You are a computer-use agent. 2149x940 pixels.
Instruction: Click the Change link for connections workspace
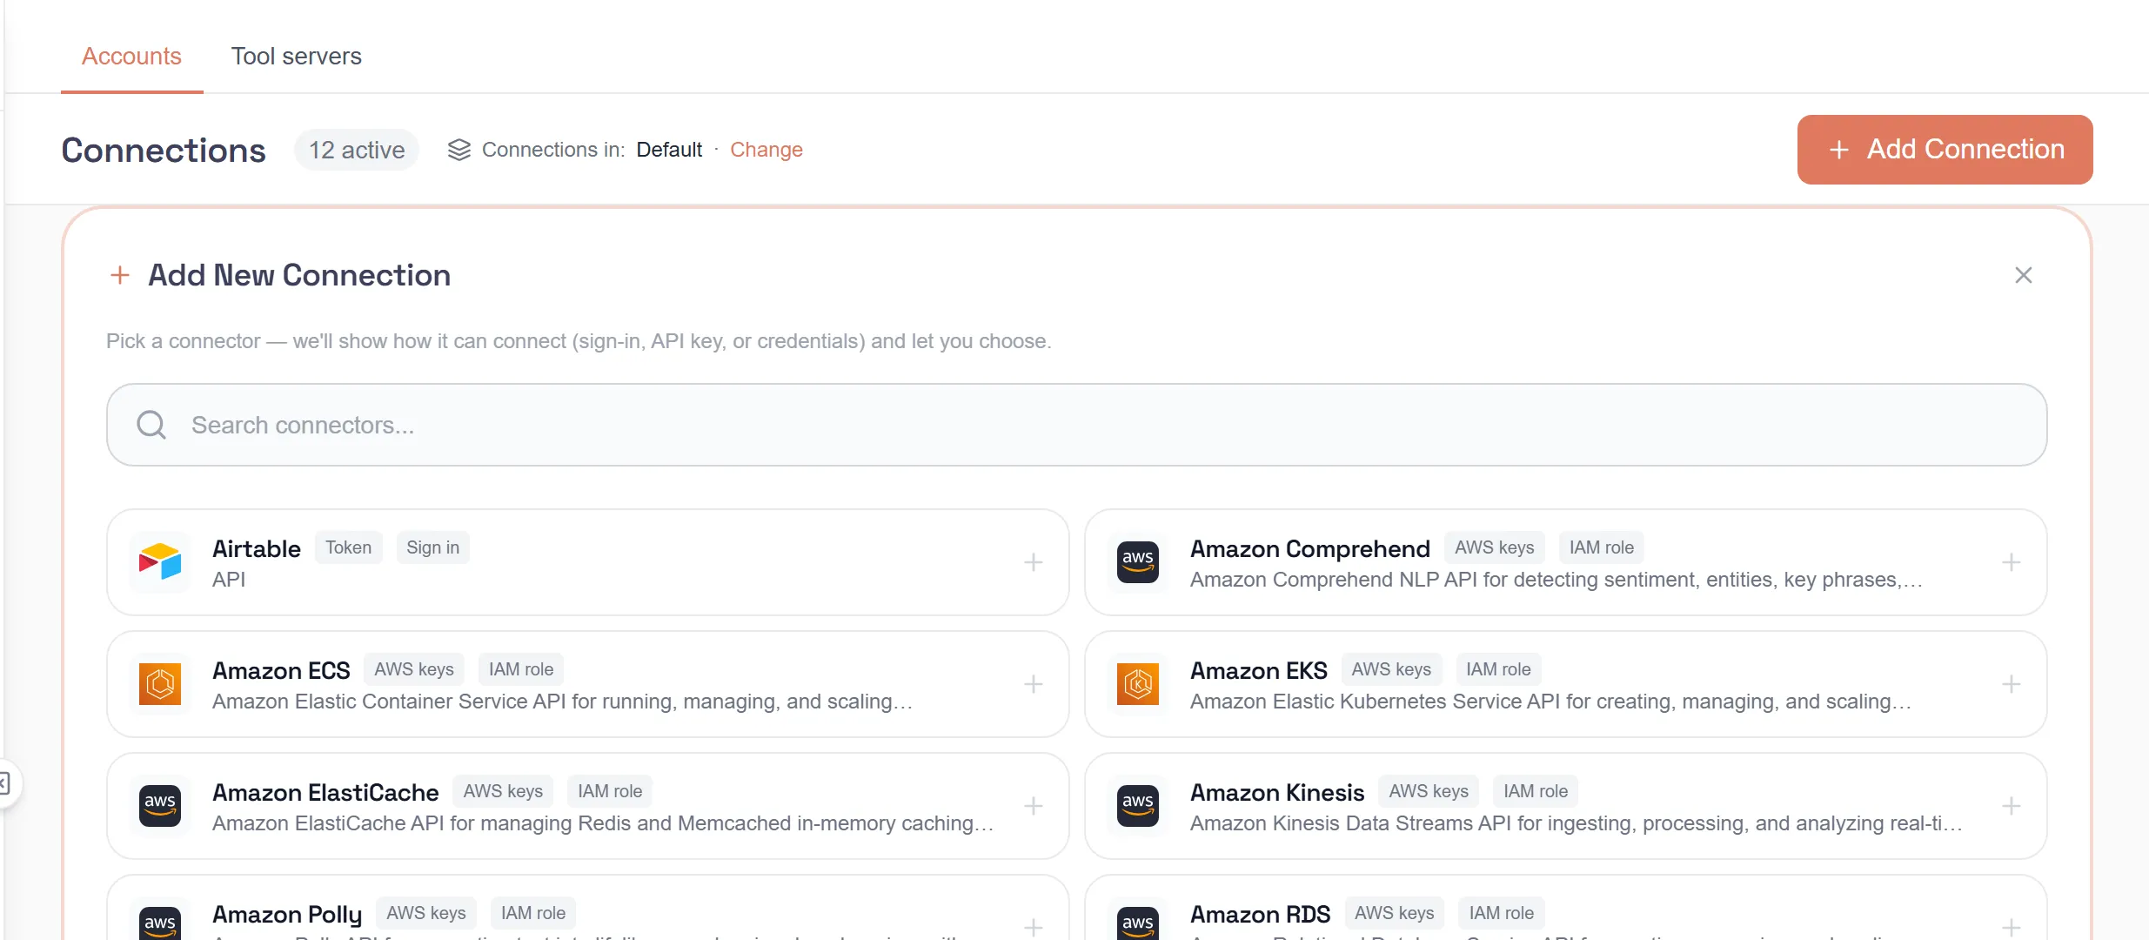pos(766,150)
